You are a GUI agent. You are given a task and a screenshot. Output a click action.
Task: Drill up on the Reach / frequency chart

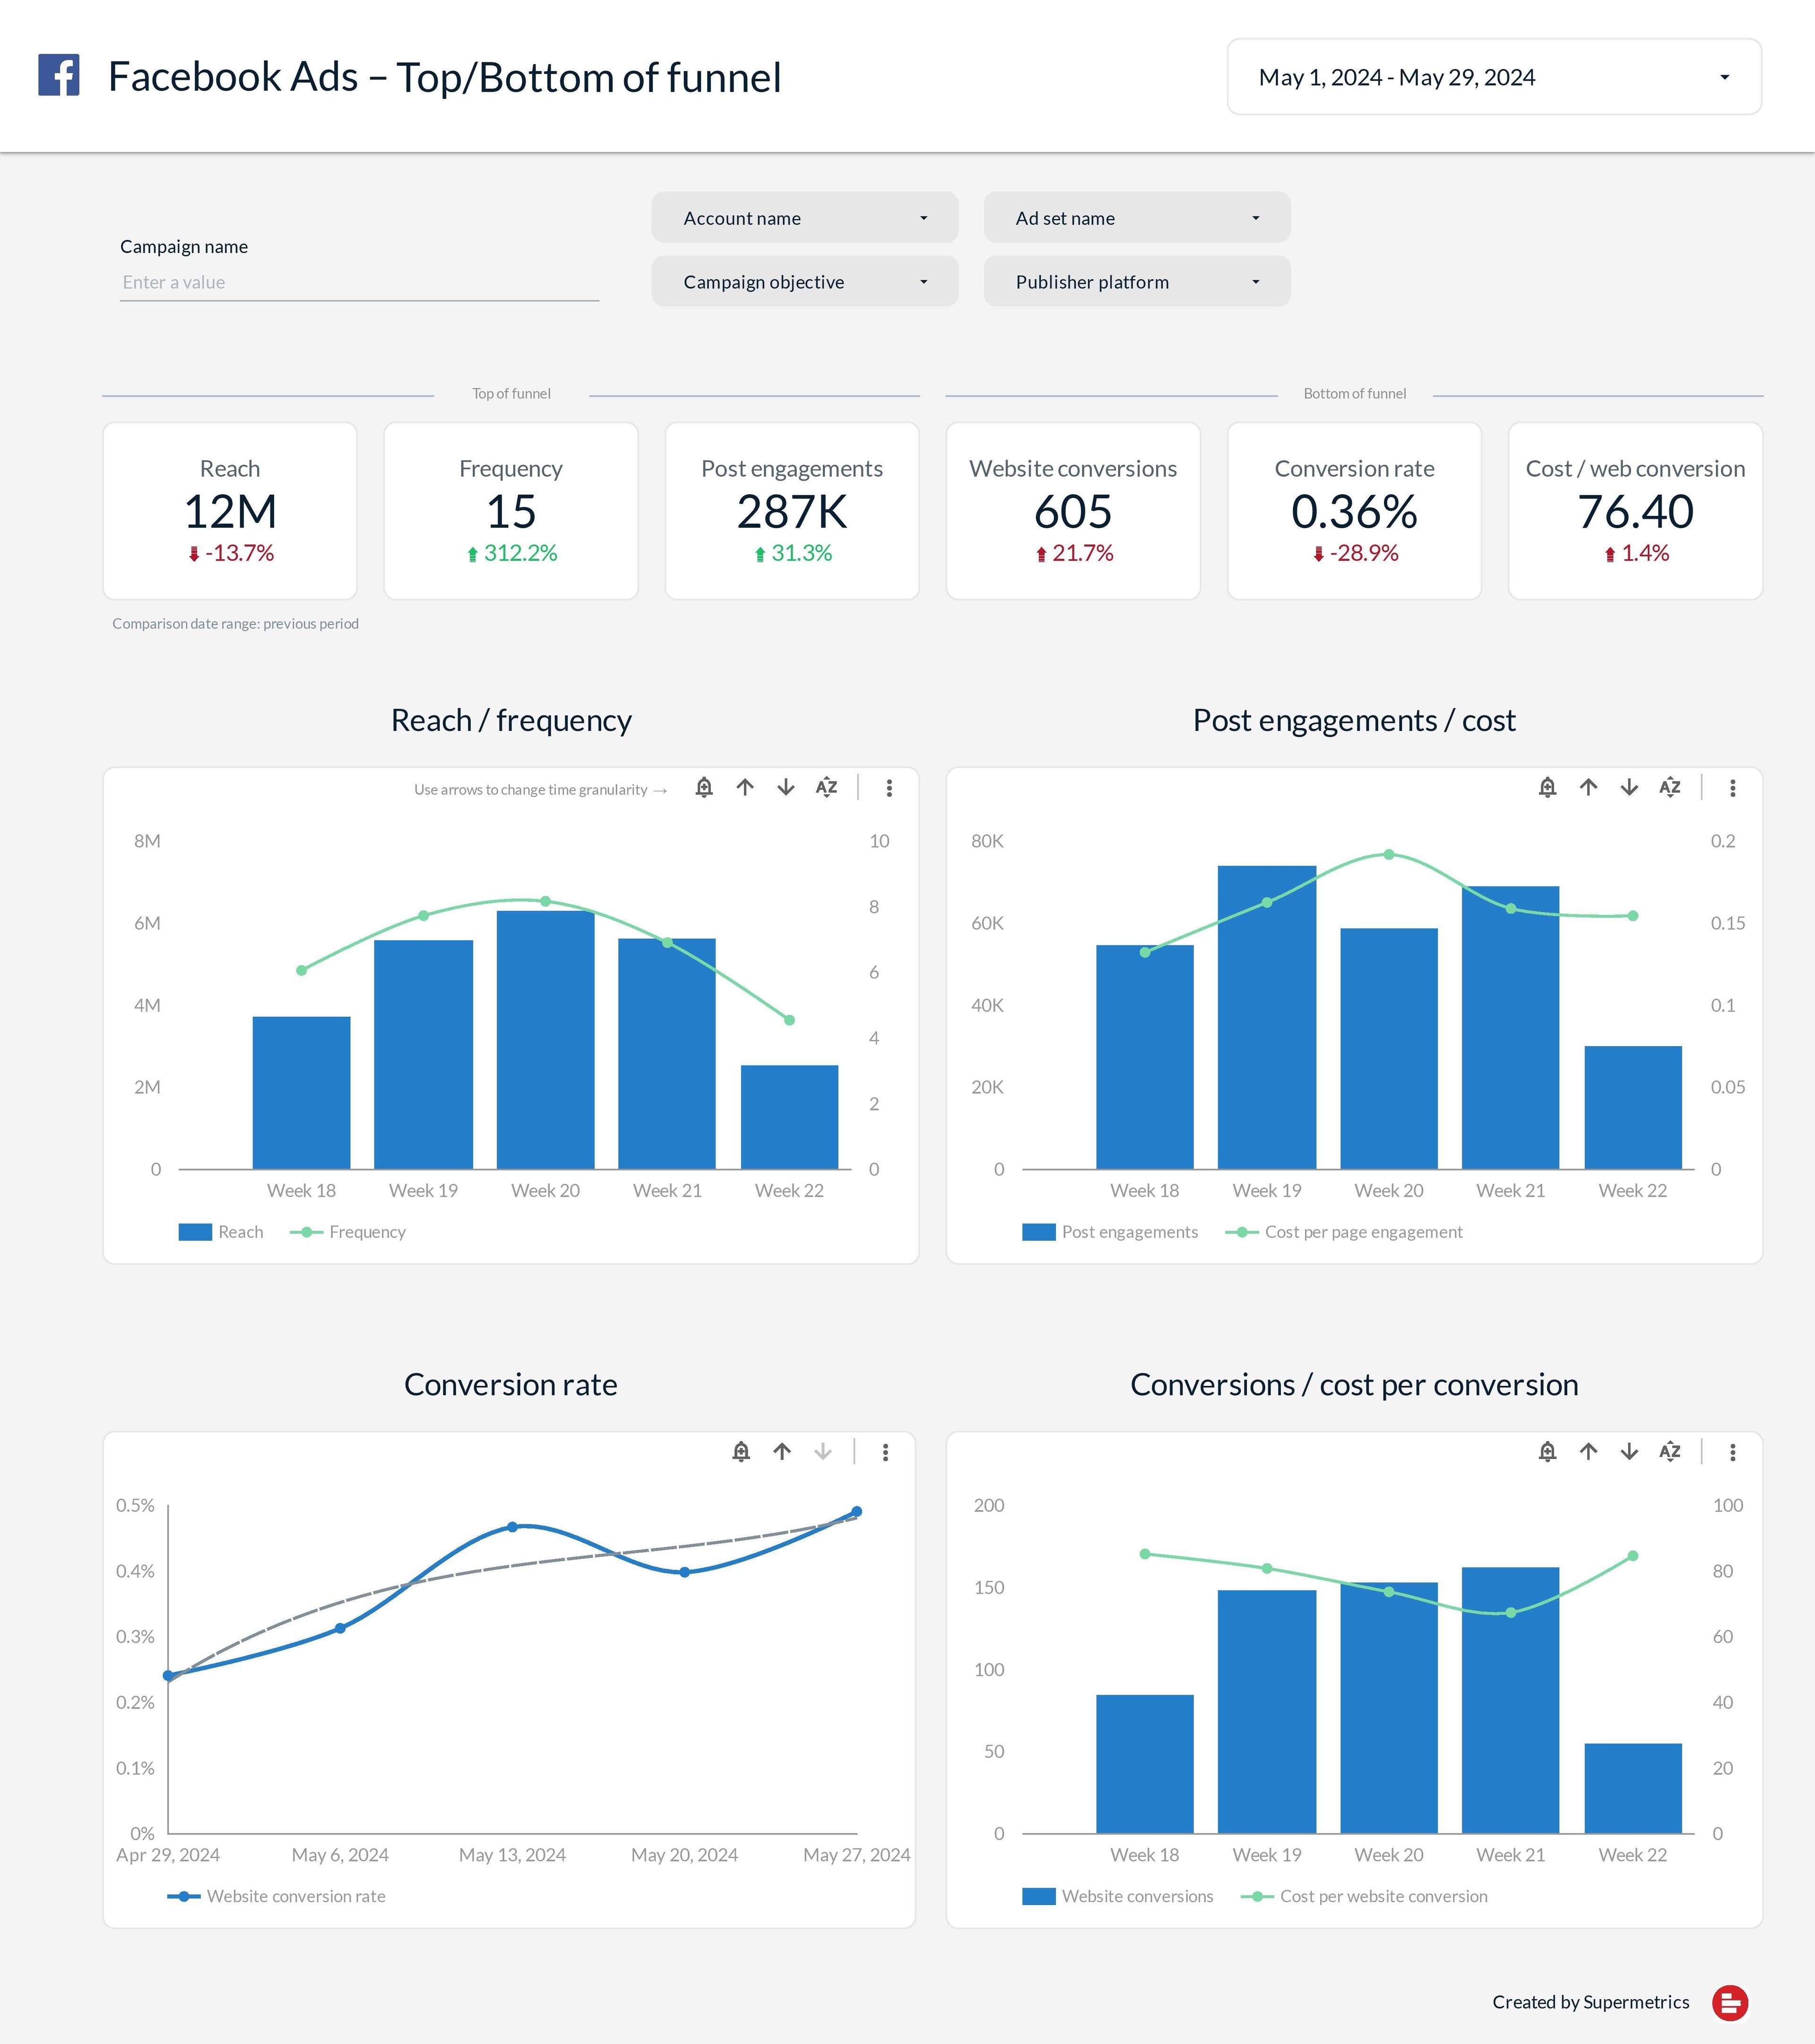click(745, 788)
